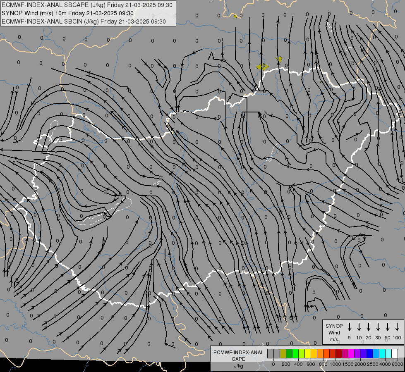Click the J/kg unit label in legend
Screen dimensions: 405x372
point(238,366)
